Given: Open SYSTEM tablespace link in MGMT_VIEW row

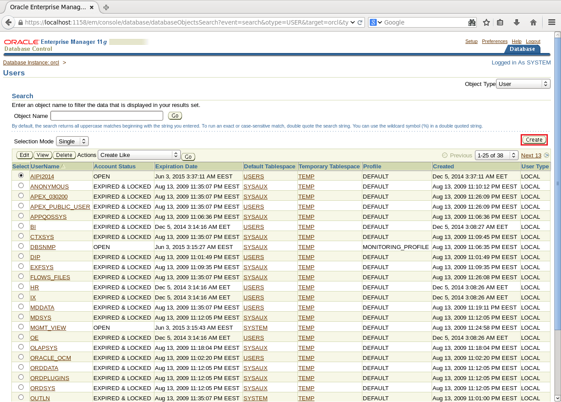Looking at the screenshot, I should (x=255, y=327).
